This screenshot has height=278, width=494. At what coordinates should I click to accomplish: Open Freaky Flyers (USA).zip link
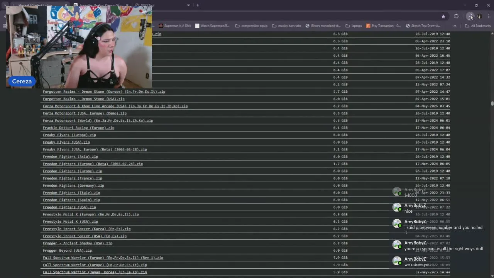click(66, 142)
